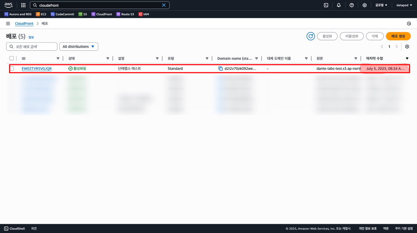
Task: Open CloudShell from the footer bar
Action: point(15,228)
